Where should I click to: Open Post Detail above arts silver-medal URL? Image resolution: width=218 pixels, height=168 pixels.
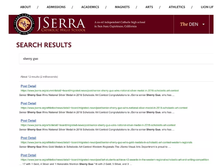pos(28,121)
